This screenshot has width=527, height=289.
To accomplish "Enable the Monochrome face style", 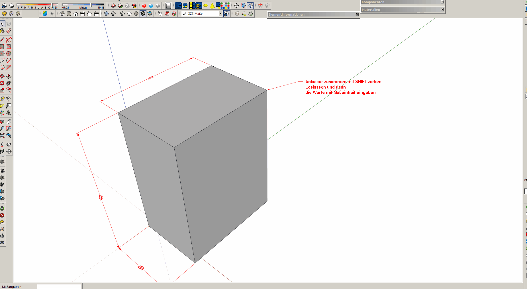I will [150, 14].
